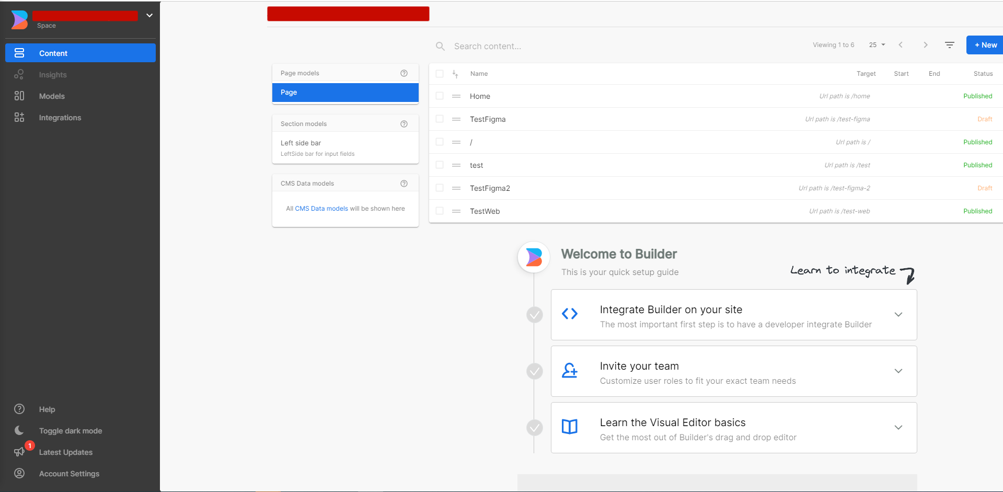The height and width of the screenshot is (492, 1003).
Task: Open the Help menu item
Action: pos(47,409)
